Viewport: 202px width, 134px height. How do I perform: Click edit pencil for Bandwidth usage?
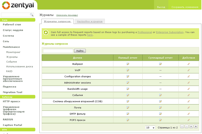point(188,89)
